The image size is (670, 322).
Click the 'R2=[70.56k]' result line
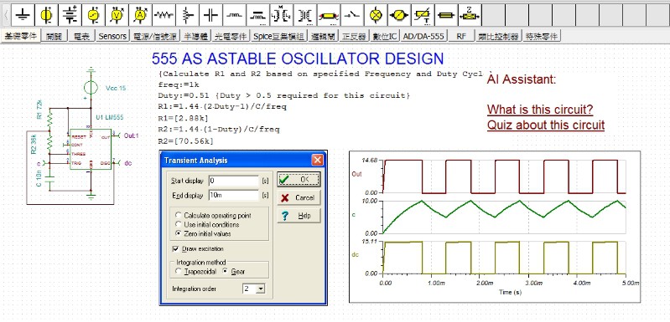pos(186,141)
